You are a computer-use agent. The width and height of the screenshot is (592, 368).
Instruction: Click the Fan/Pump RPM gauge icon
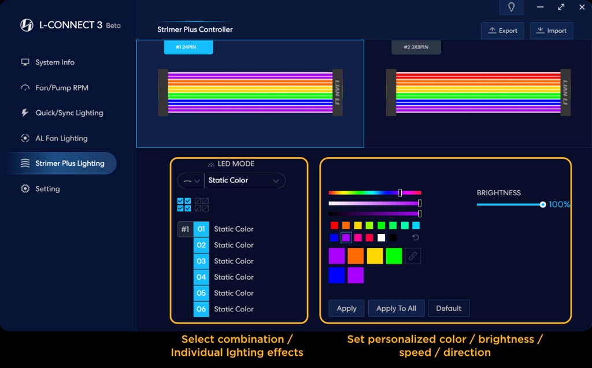click(25, 88)
